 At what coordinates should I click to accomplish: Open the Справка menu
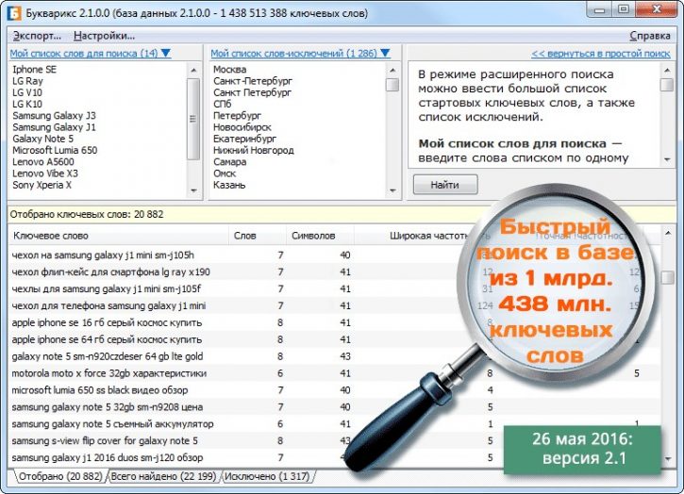(649, 36)
